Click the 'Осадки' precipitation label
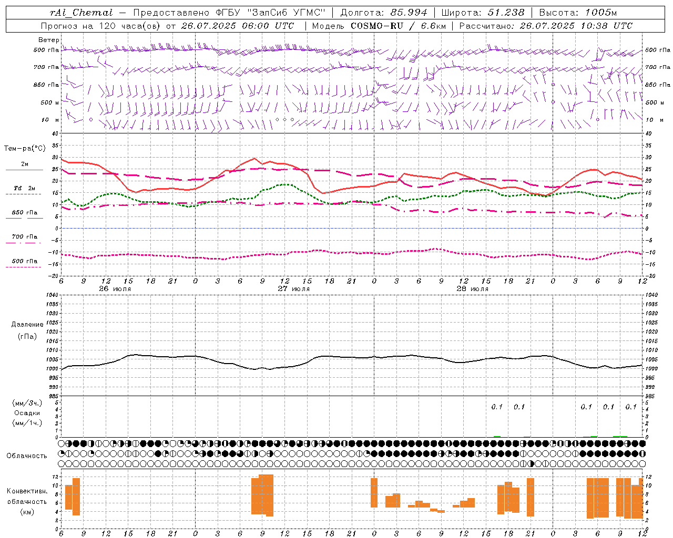 (27, 413)
